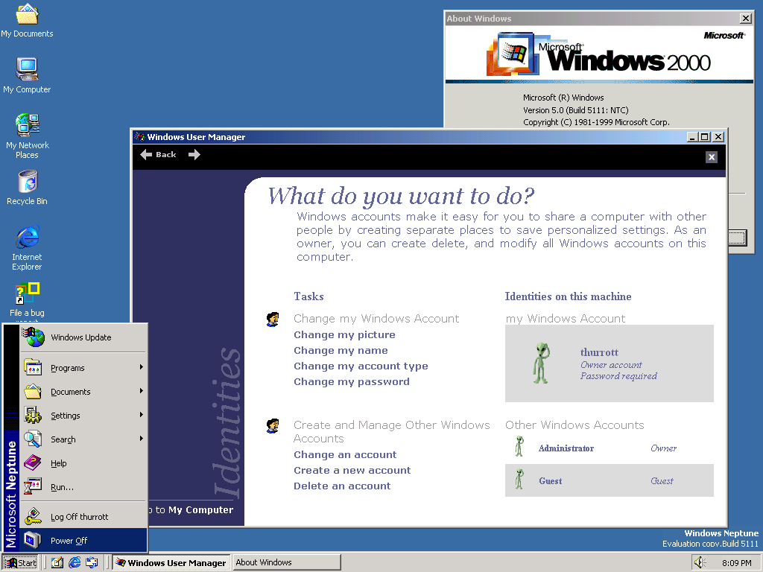
Task: Click the thurrott alien account picture
Action: coord(542,363)
